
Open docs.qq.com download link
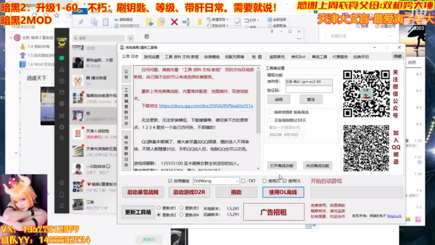click(206, 106)
